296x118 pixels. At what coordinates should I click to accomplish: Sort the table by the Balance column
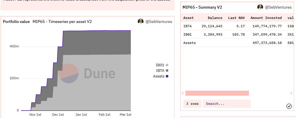pos(215,18)
